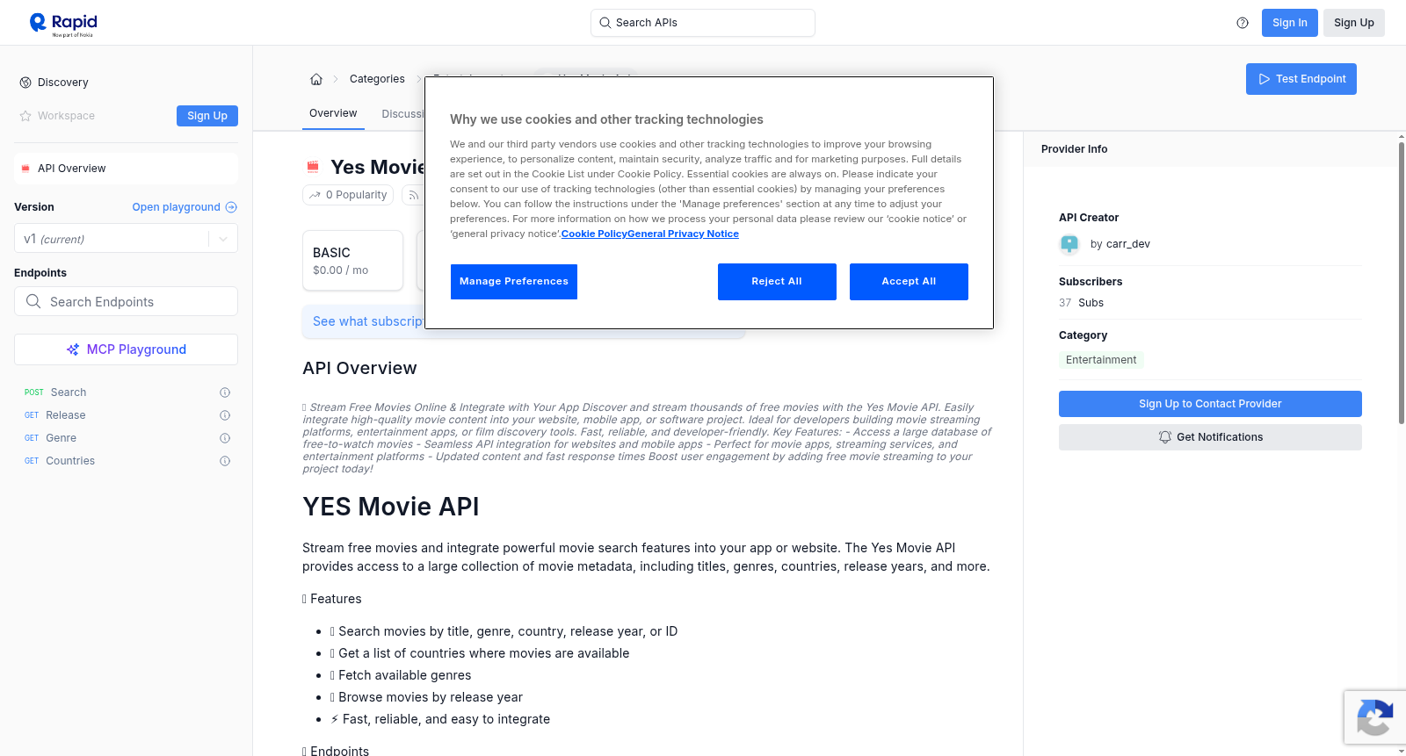Click the bell icon in Get Notifications
This screenshot has height=756, width=1406.
coord(1165,437)
